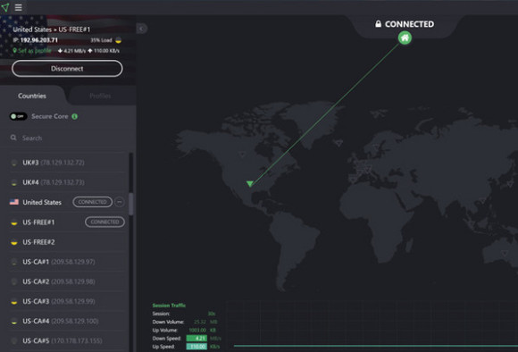This screenshot has height=352, width=518.
Task: Select the Countries tab
Action: click(x=32, y=96)
